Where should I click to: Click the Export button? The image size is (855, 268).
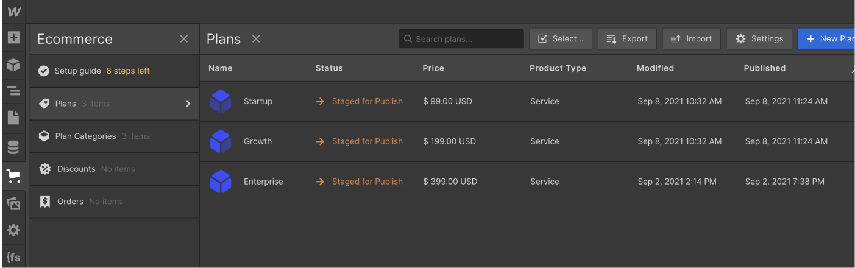pyautogui.click(x=627, y=39)
